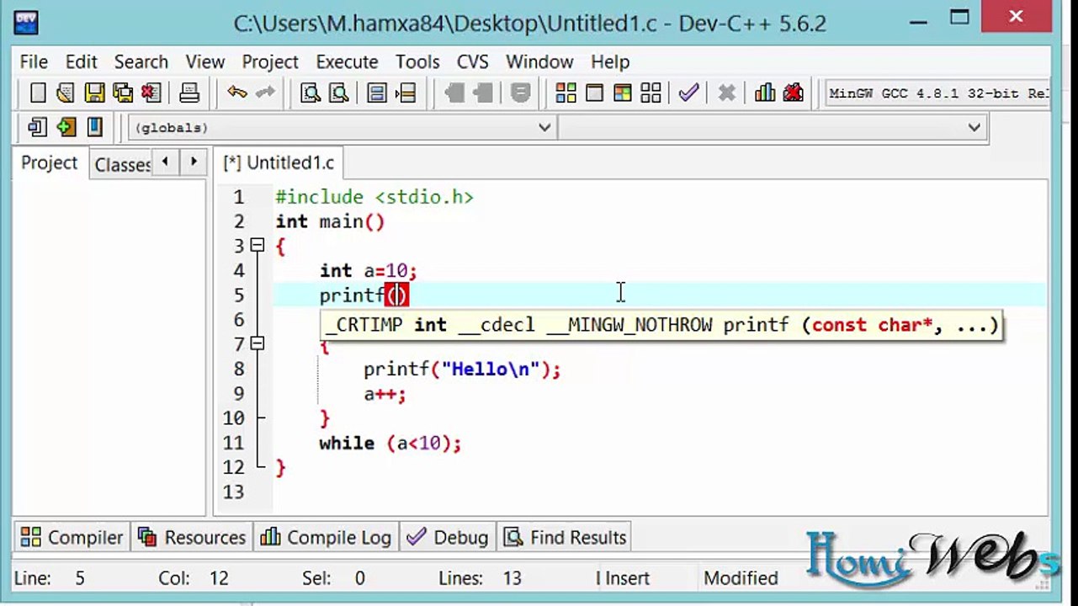Click line number 13 in the gutter
Viewport: 1078px width, 606px height.
234,492
